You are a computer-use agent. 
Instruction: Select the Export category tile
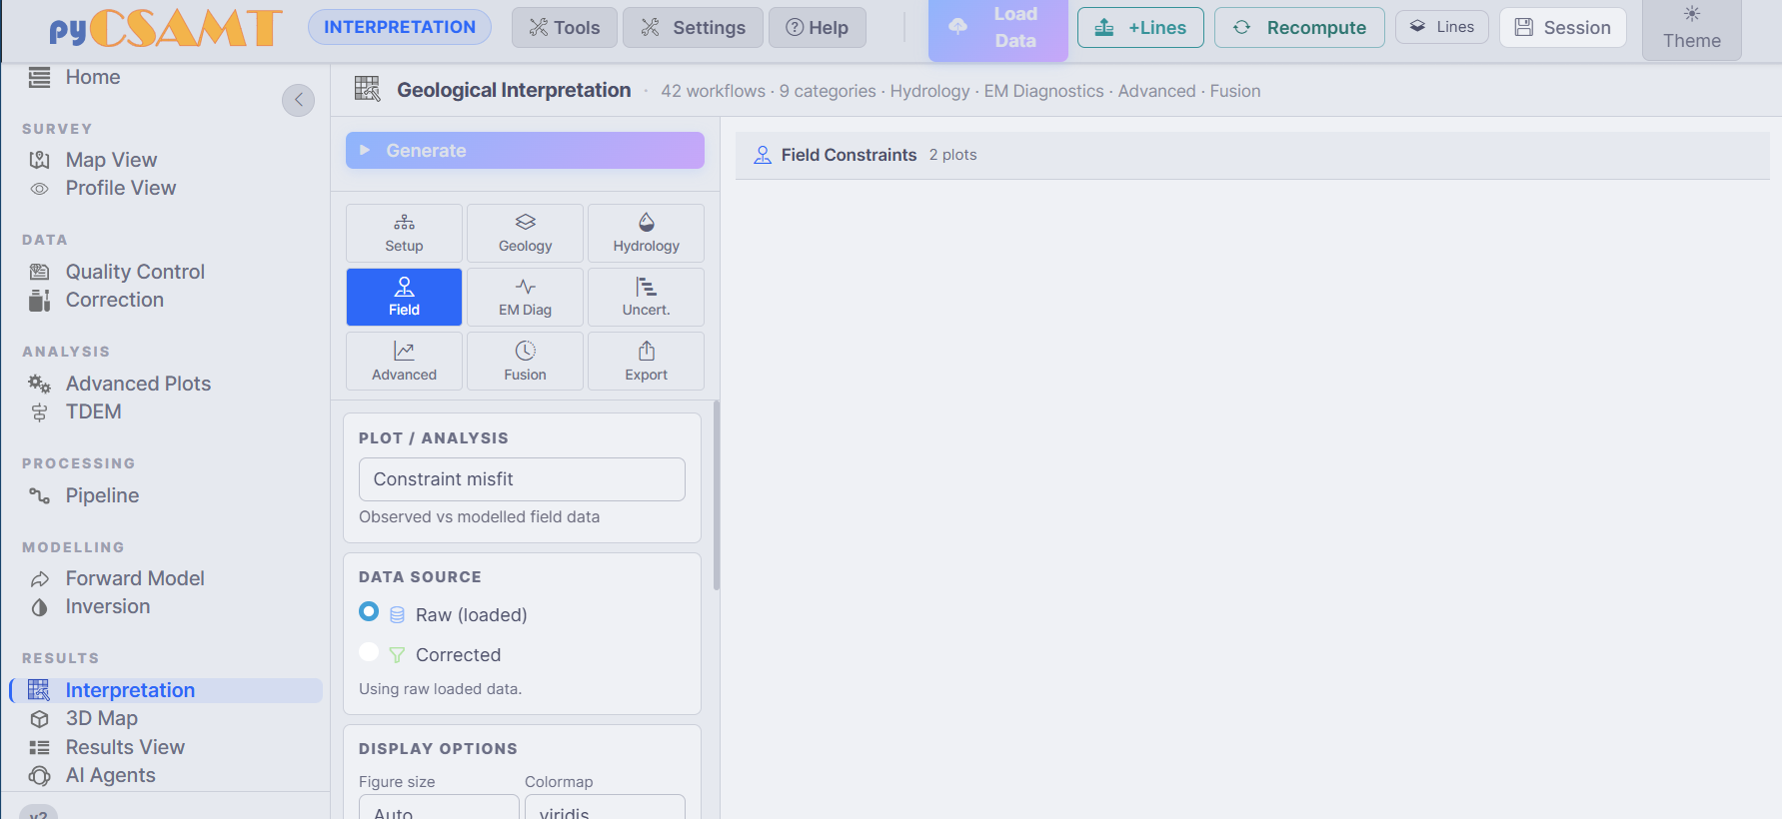(646, 361)
